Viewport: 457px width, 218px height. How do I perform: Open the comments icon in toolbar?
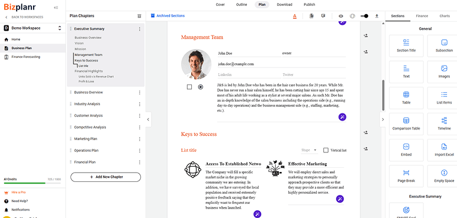[x=323, y=16]
